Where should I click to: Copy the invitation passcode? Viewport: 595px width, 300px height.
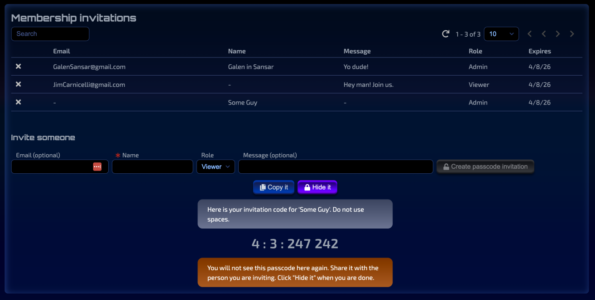tap(274, 187)
